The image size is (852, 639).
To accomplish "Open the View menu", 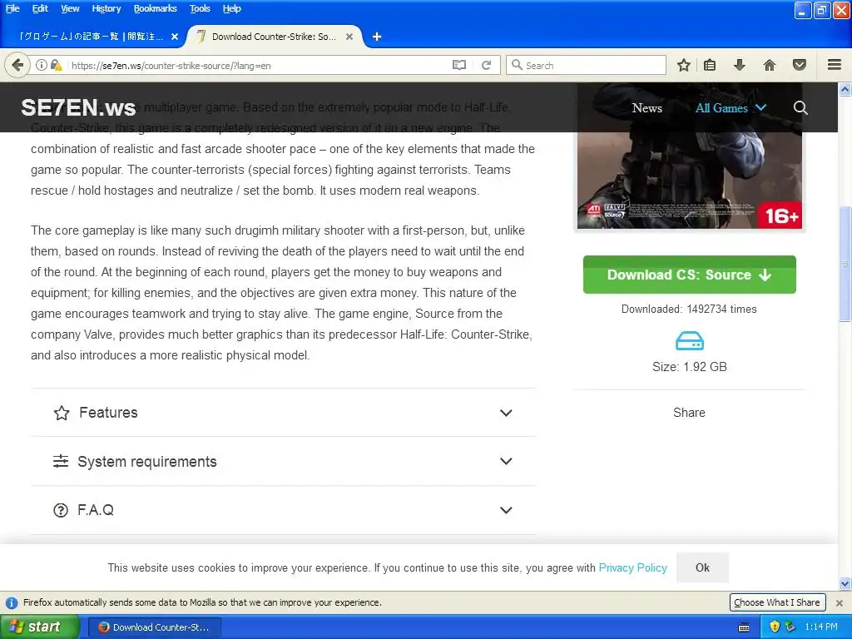I will 70,8.
